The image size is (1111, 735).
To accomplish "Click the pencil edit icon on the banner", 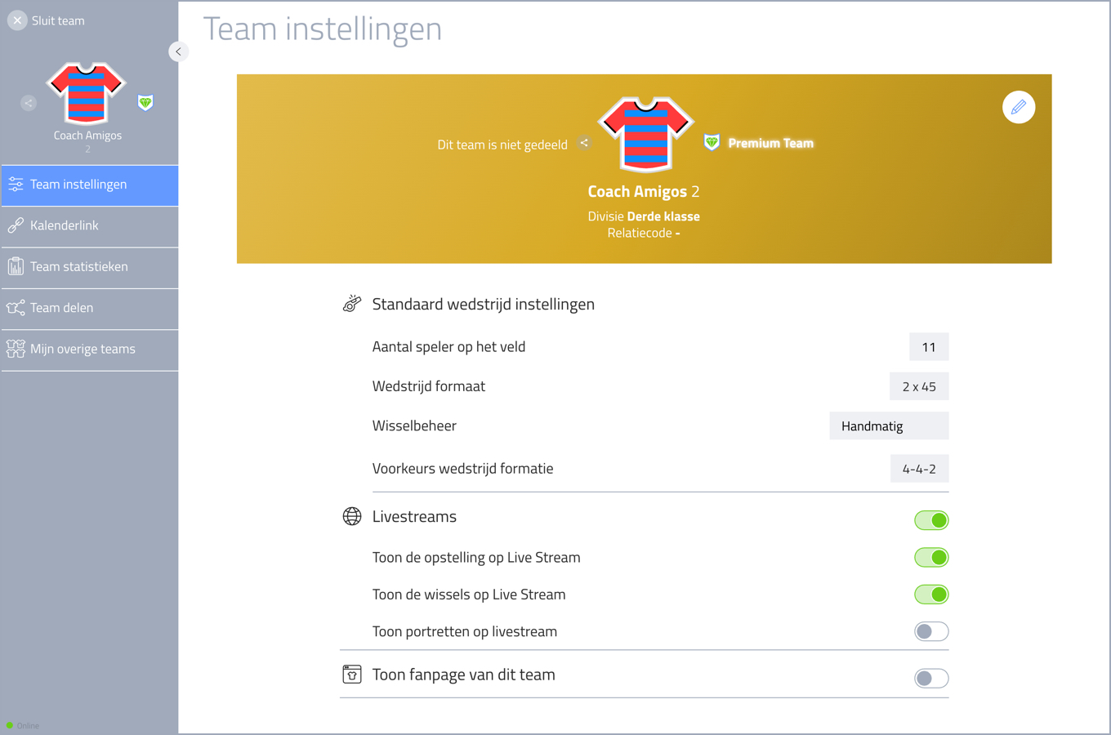I will tap(1019, 107).
